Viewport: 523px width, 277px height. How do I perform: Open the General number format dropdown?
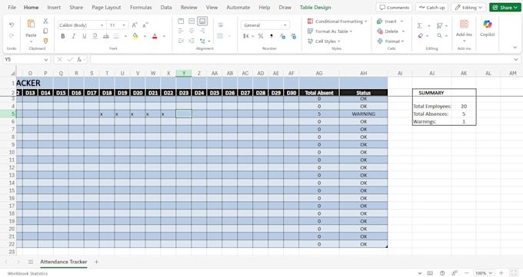click(x=265, y=25)
